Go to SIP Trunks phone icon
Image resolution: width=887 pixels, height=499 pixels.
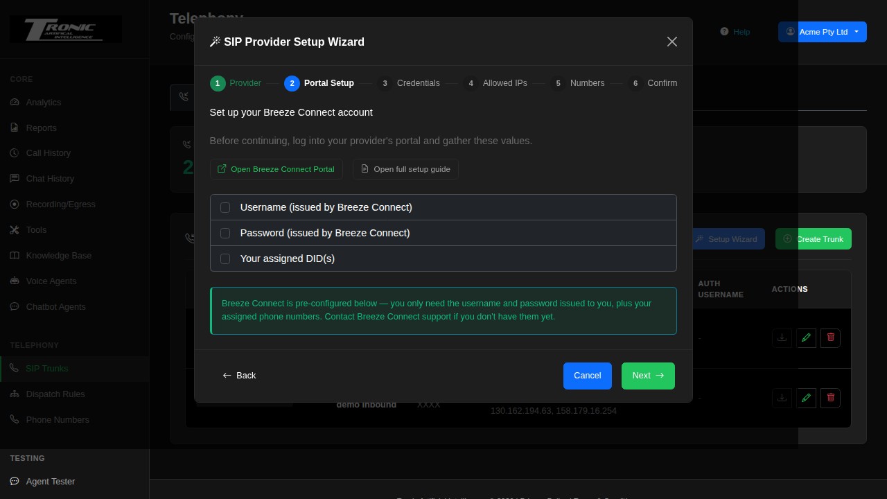(15, 369)
